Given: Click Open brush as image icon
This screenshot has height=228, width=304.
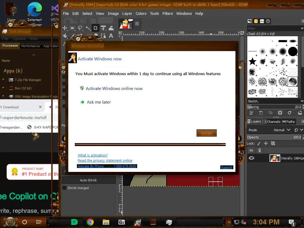Looking at the screenshot, I should click(x=300, y=113).
